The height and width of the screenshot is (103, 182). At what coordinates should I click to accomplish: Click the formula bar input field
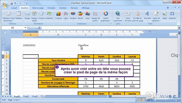click(109, 28)
